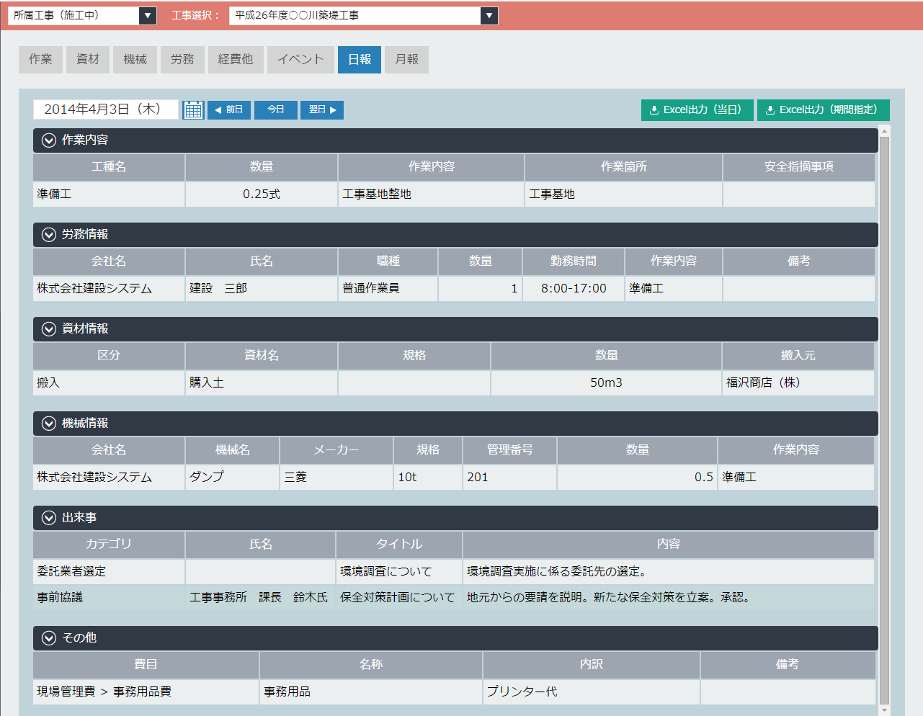Export with Excel出力(期間指定) button
923x716 pixels.
coord(824,109)
